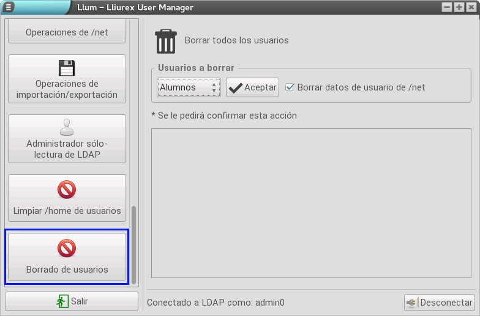This screenshot has width=480, height=316.
Task: Select Operaciones de /net sidebar entry
Action: 66,32
